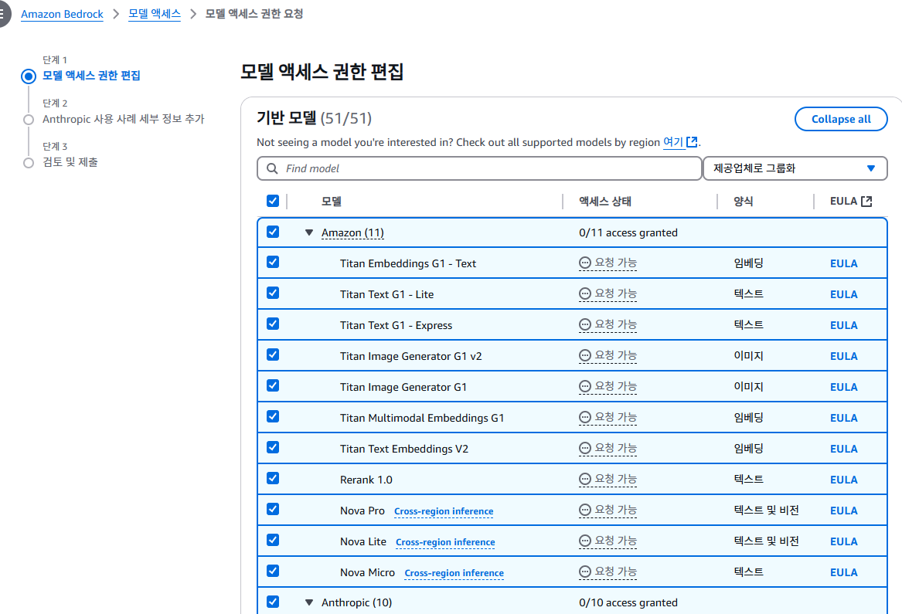The image size is (902, 614).
Task: Open Cross-region inference link for Nova Lite
Action: click(445, 542)
